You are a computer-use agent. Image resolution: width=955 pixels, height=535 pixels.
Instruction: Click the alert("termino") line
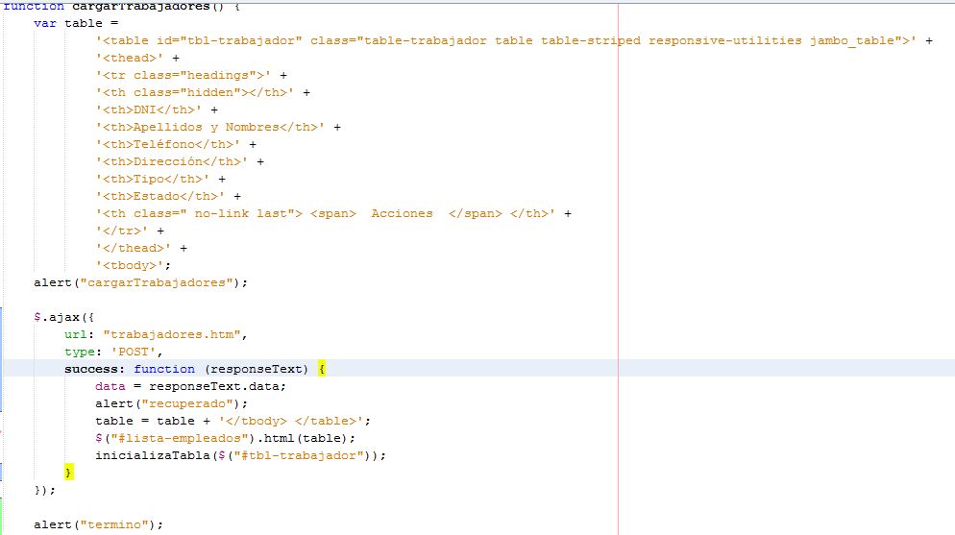[x=99, y=524]
